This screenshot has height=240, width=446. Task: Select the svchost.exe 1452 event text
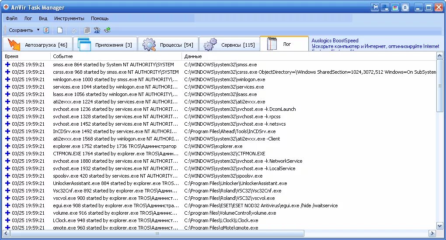point(115,124)
